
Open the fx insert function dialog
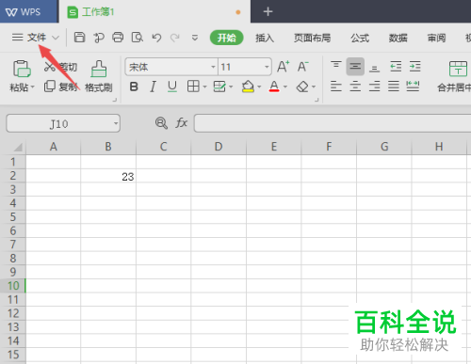pos(182,123)
